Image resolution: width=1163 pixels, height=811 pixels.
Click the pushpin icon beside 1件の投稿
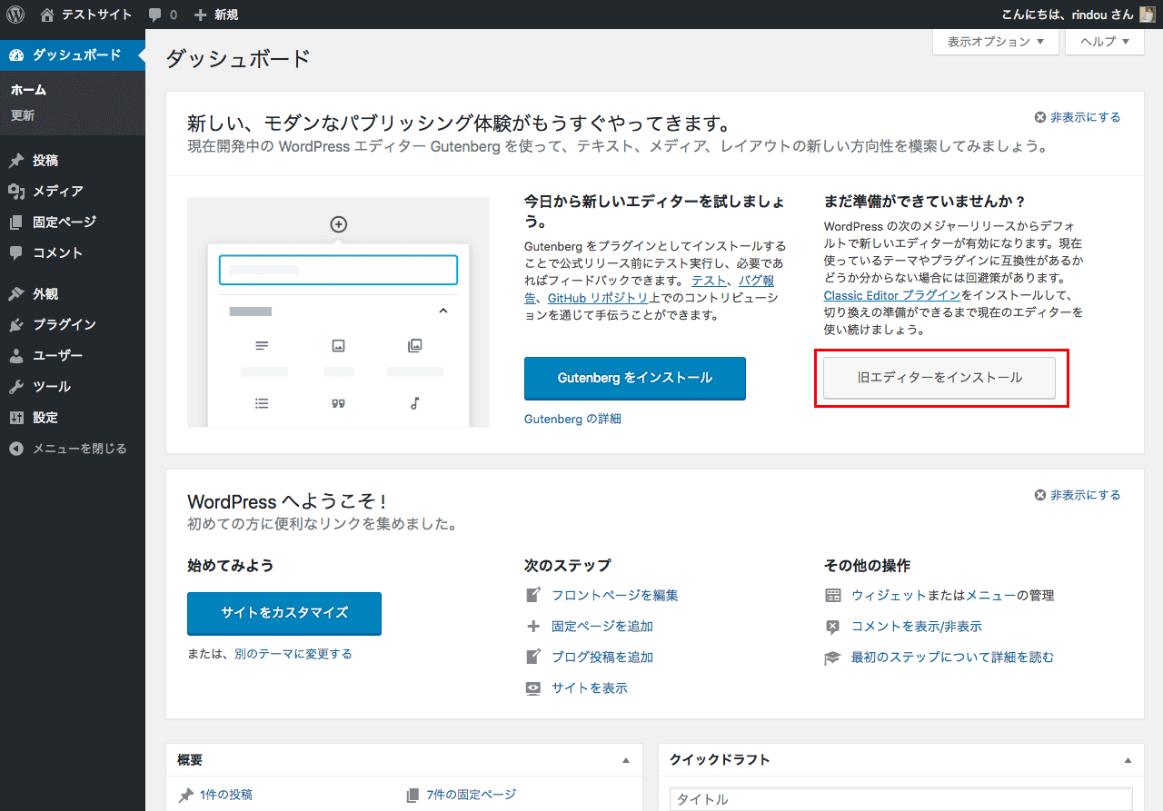tap(186, 796)
